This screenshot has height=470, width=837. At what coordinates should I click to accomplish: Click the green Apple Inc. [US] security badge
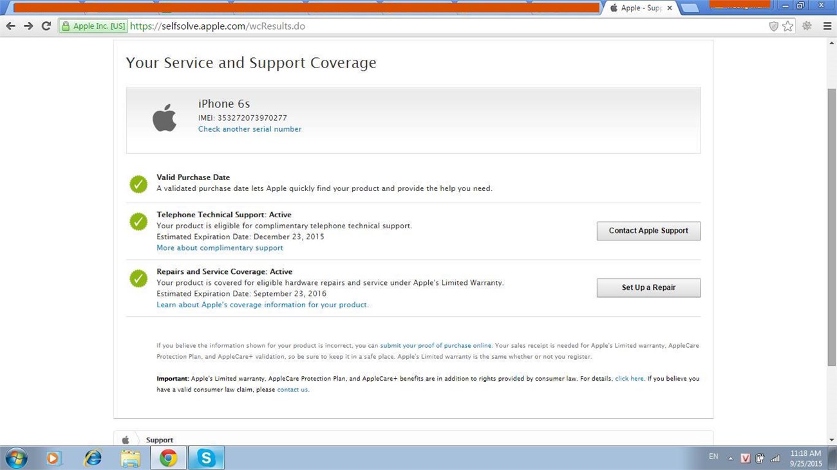click(94, 26)
